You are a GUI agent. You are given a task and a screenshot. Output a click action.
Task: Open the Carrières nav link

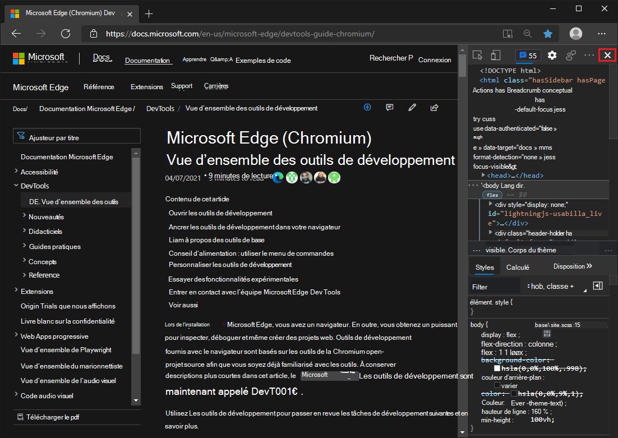point(216,86)
